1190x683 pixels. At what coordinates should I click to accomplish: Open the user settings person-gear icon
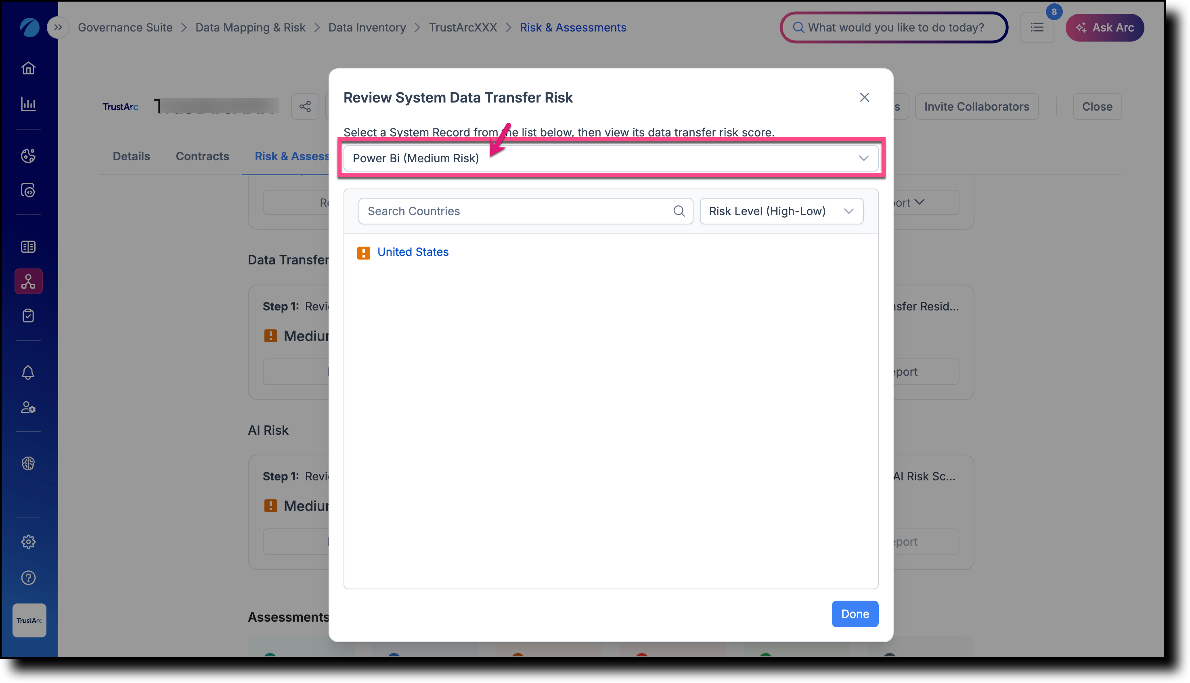pos(28,407)
